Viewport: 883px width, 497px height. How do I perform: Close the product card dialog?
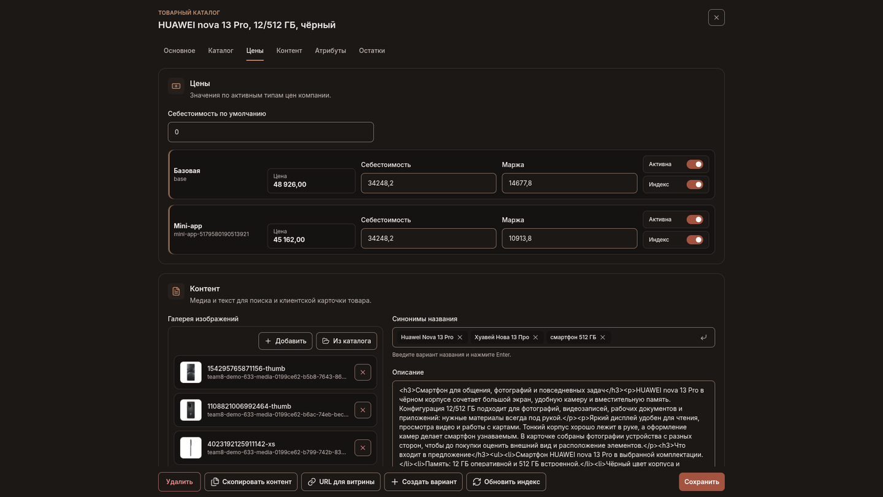(x=716, y=18)
